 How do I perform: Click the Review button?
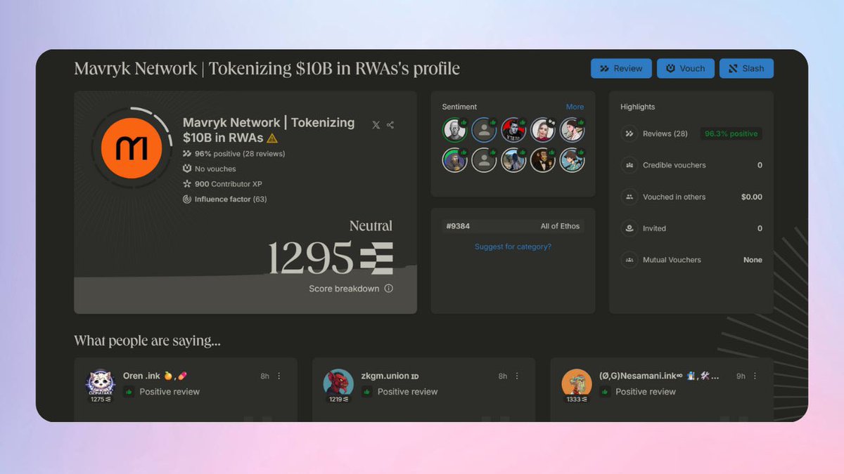[x=621, y=68]
